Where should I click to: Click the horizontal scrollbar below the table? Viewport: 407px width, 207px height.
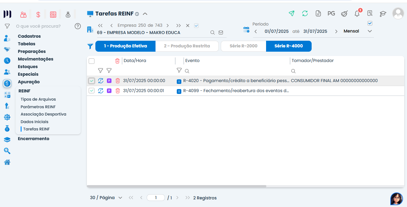point(176,186)
